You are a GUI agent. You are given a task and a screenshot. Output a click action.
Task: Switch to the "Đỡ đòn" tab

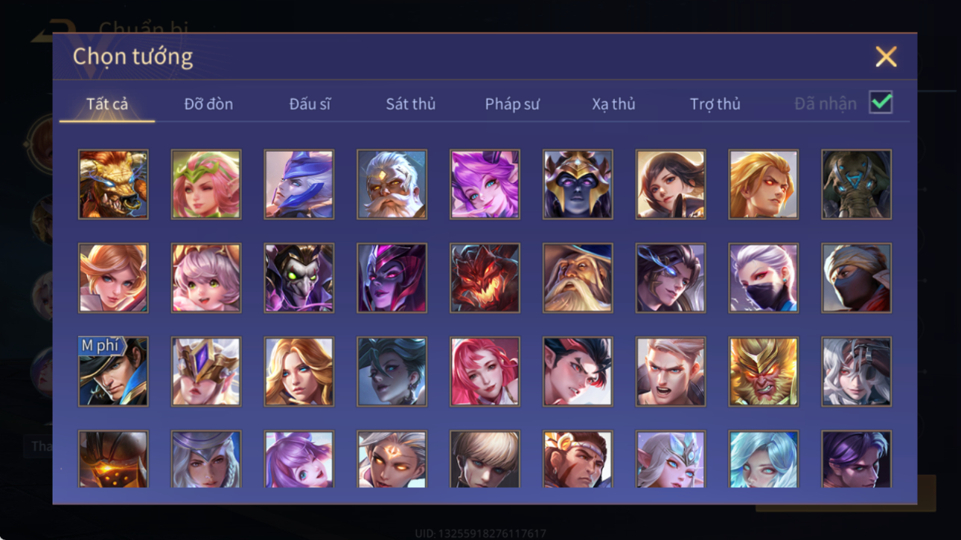coord(208,104)
